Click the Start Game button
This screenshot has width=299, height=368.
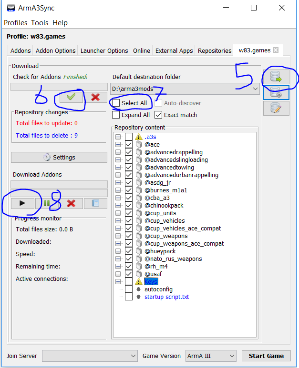[266, 356]
